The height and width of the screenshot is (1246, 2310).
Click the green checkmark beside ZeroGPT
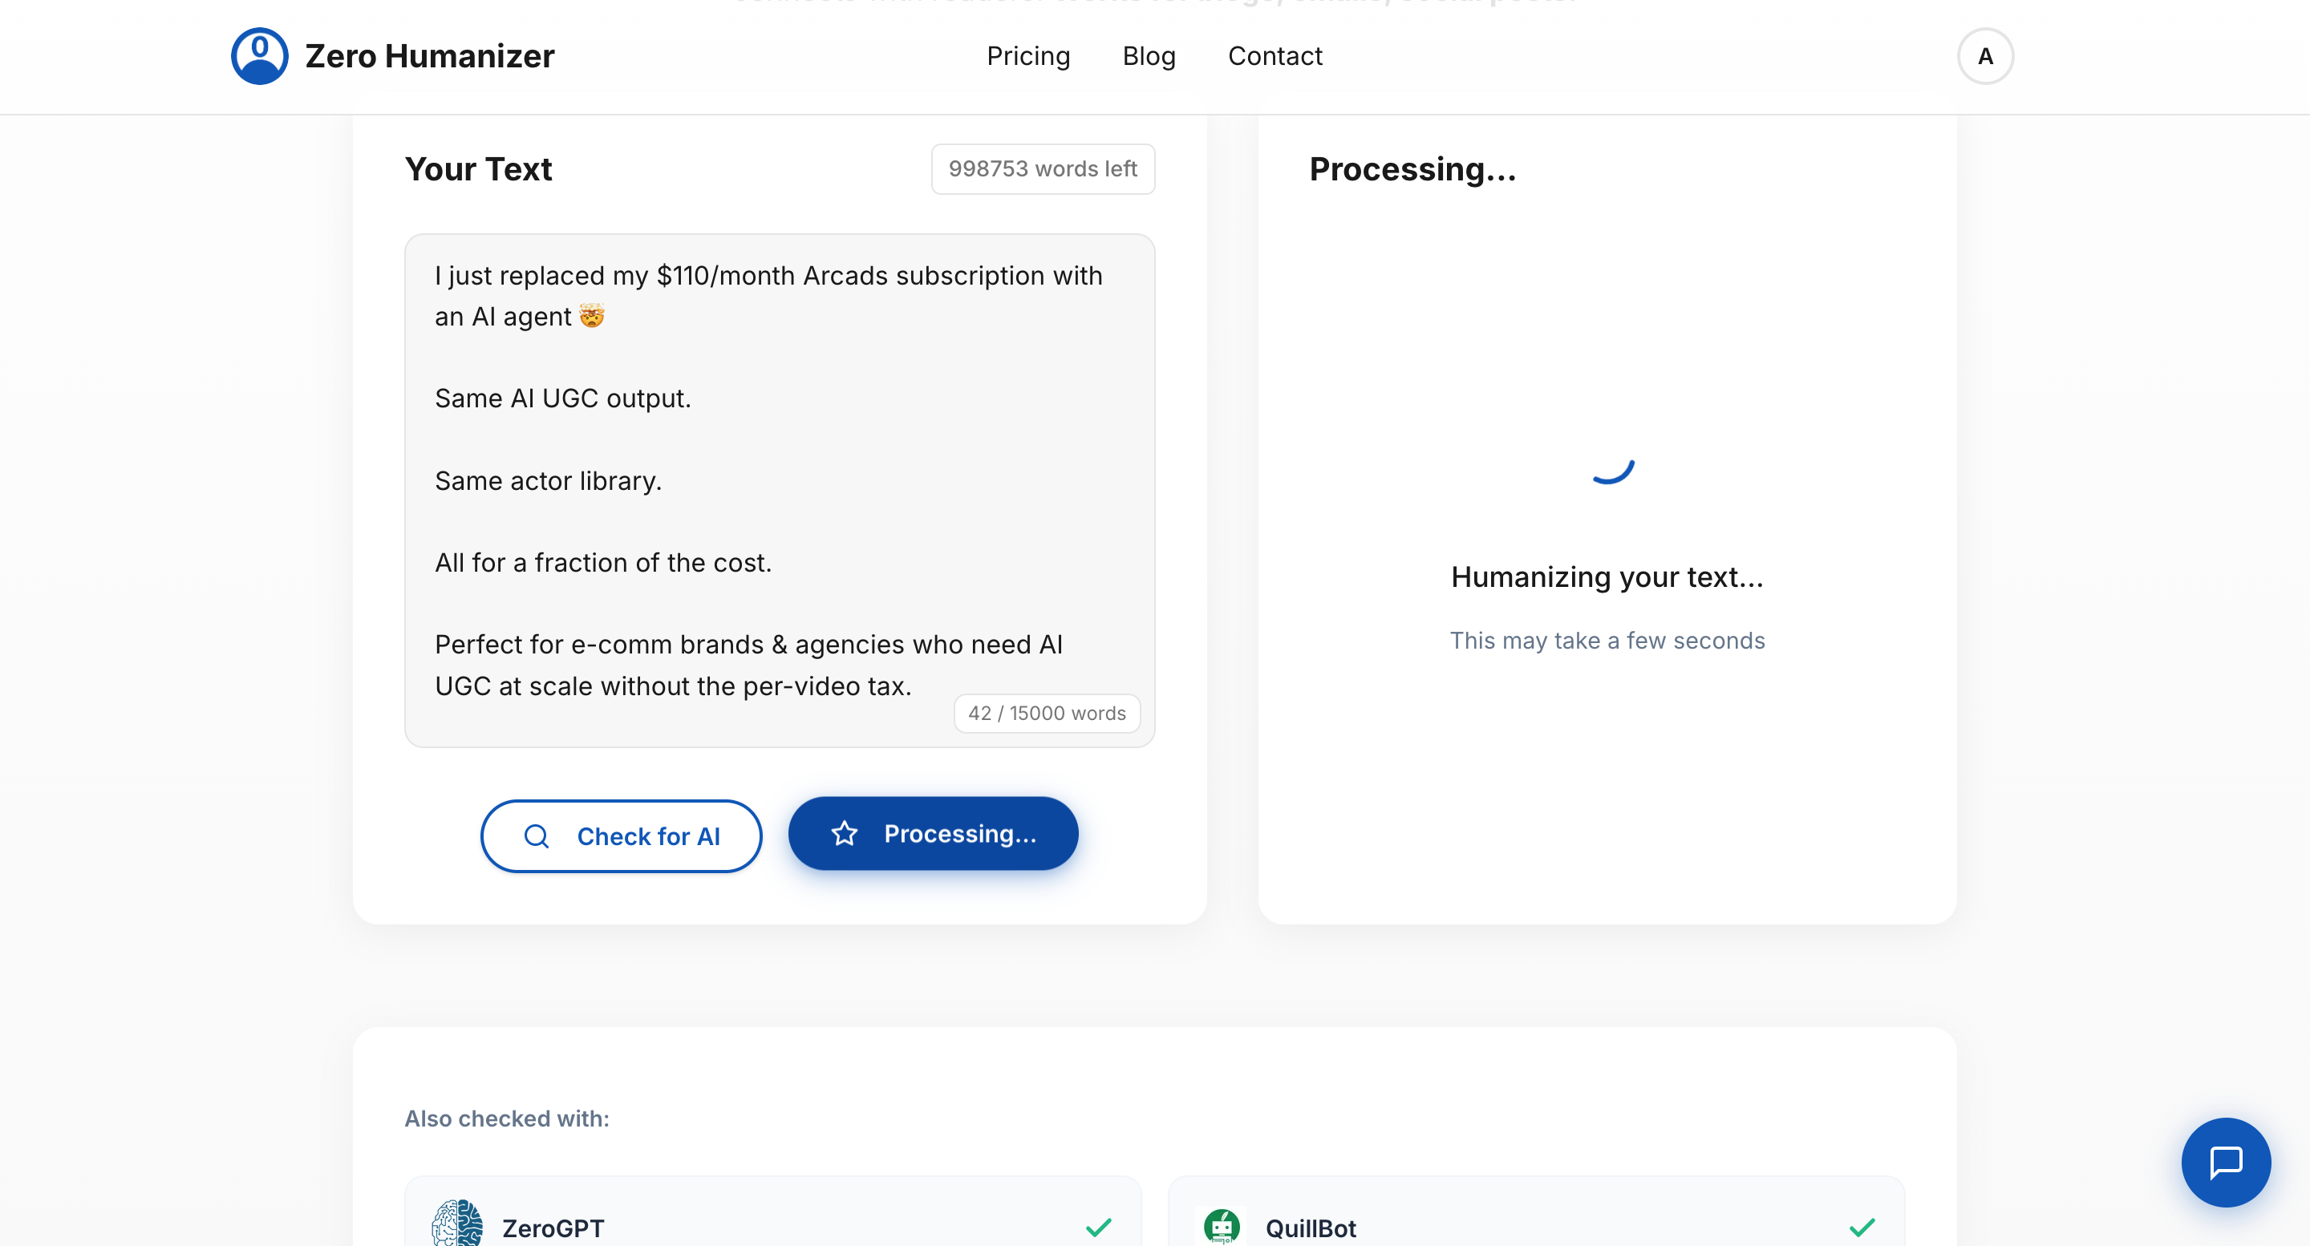coord(1099,1226)
